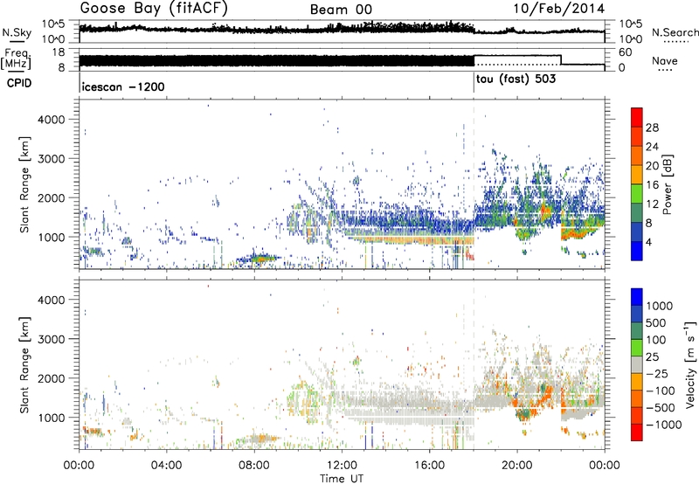Click the 12:00 time axis tick label
The width and height of the screenshot is (699, 484).
(342, 465)
